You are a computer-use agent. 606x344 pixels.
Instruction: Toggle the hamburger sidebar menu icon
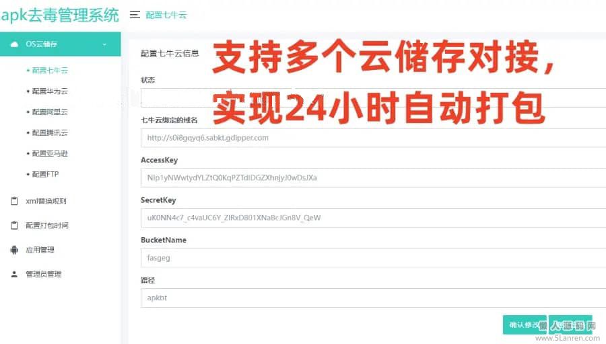pyautogui.click(x=135, y=15)
